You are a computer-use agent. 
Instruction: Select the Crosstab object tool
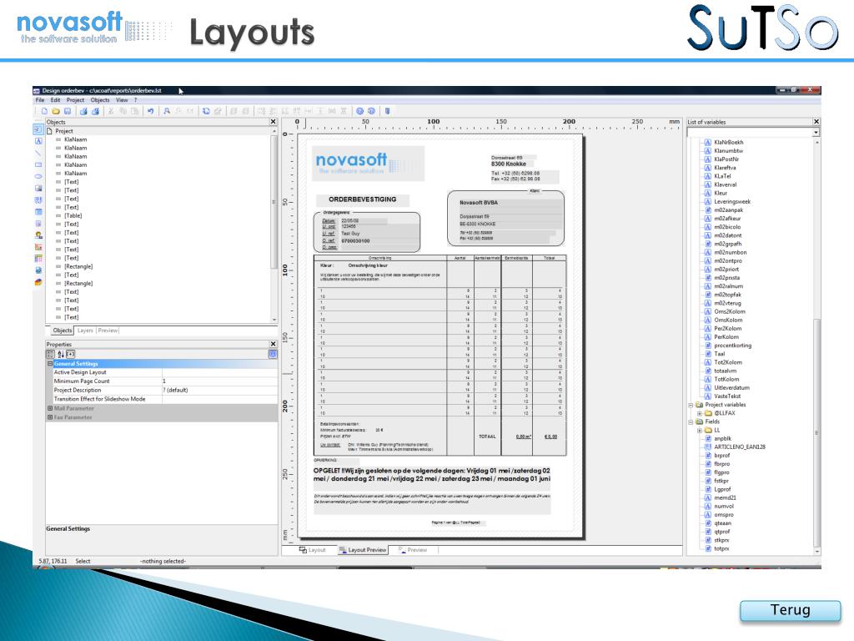coord(38,259)
